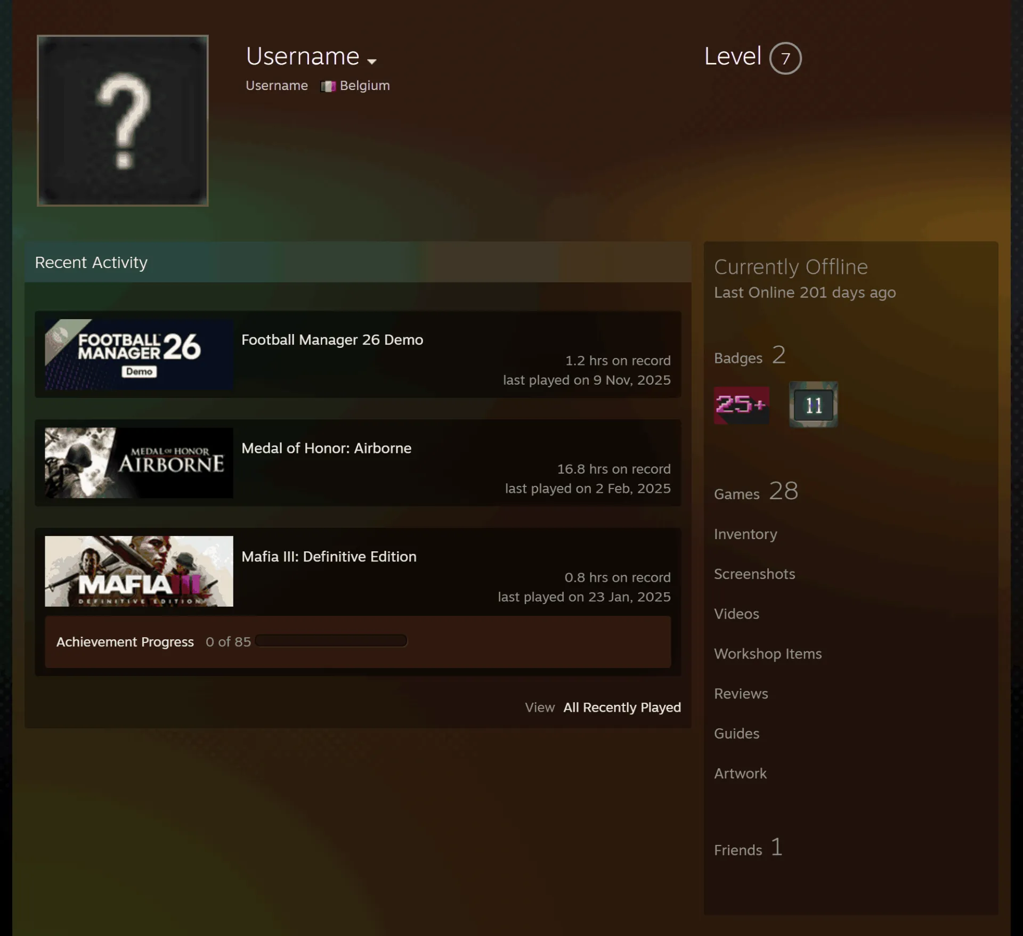Open Football Manager 26 Demo game thumbnail

[x=139, y=354]
